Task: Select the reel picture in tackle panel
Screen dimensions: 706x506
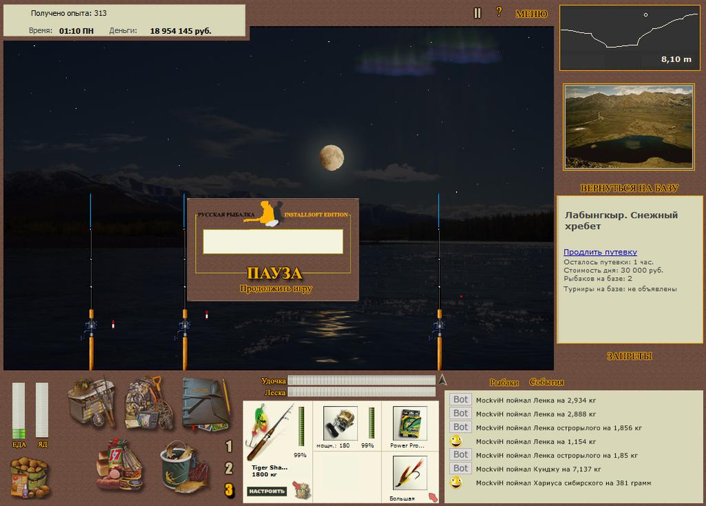Action: [x=341, y=423]
